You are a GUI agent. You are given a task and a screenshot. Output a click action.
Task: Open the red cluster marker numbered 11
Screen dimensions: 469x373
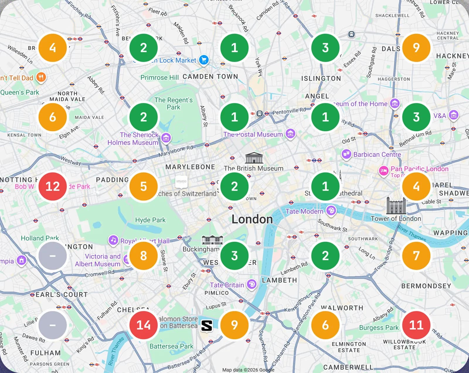(x=416, y=325)
